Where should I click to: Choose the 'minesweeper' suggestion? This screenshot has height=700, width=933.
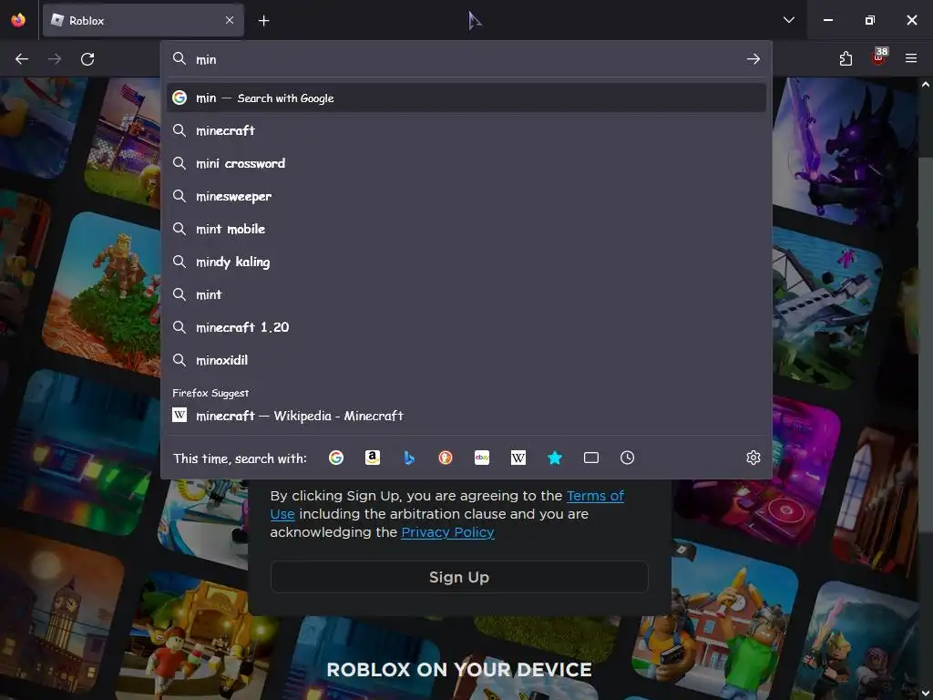466,196
